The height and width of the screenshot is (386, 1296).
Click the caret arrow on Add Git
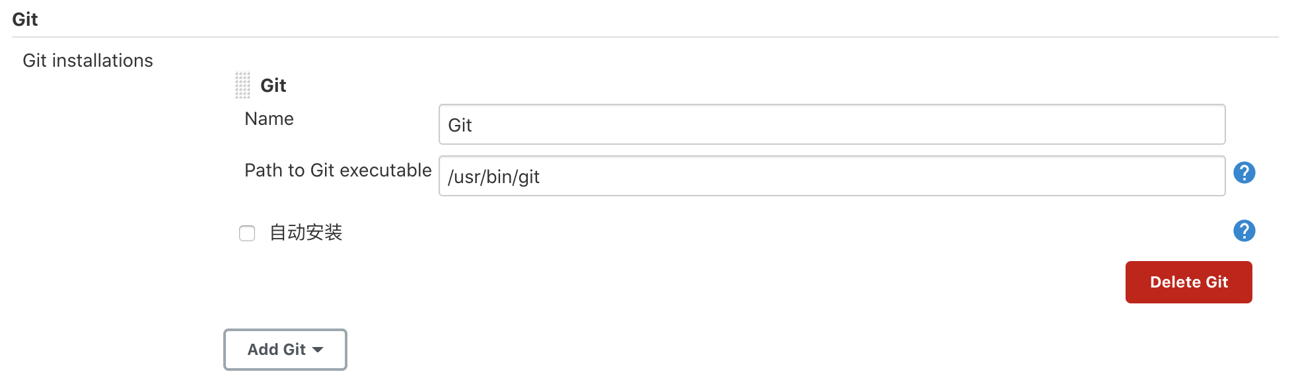tap(318, 350)
